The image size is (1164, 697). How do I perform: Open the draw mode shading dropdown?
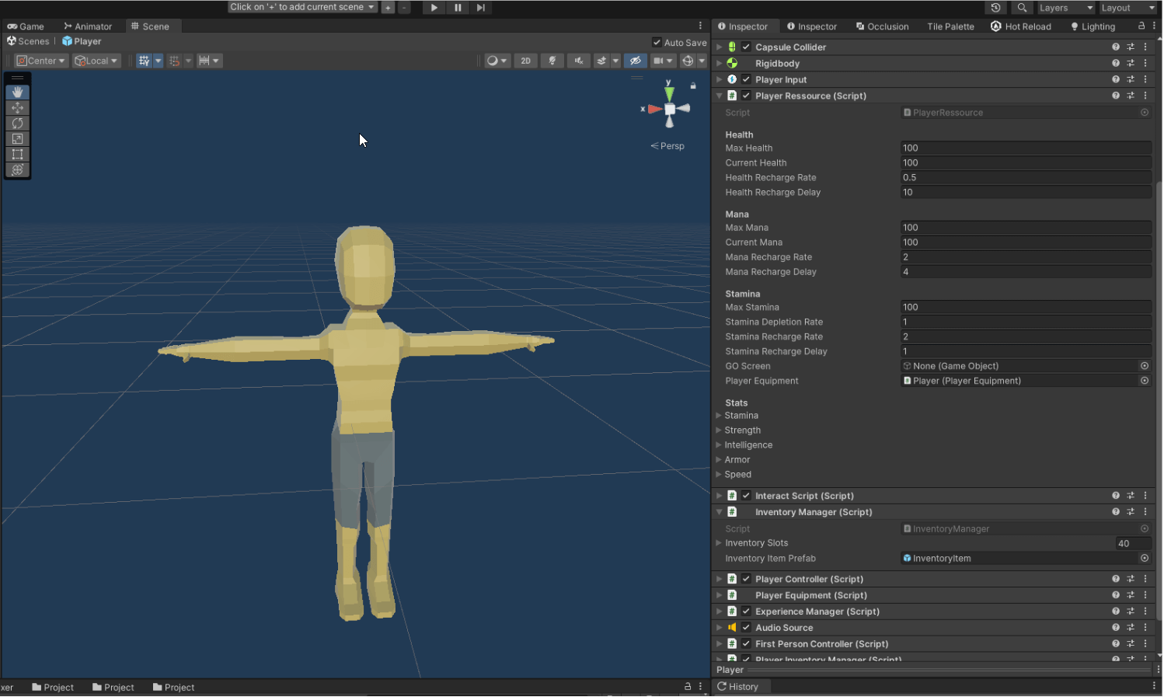pos(497,61)
